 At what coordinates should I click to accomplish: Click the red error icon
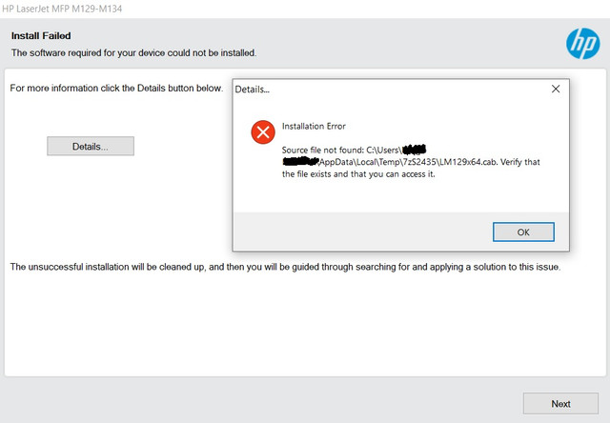tap(263, 132)
